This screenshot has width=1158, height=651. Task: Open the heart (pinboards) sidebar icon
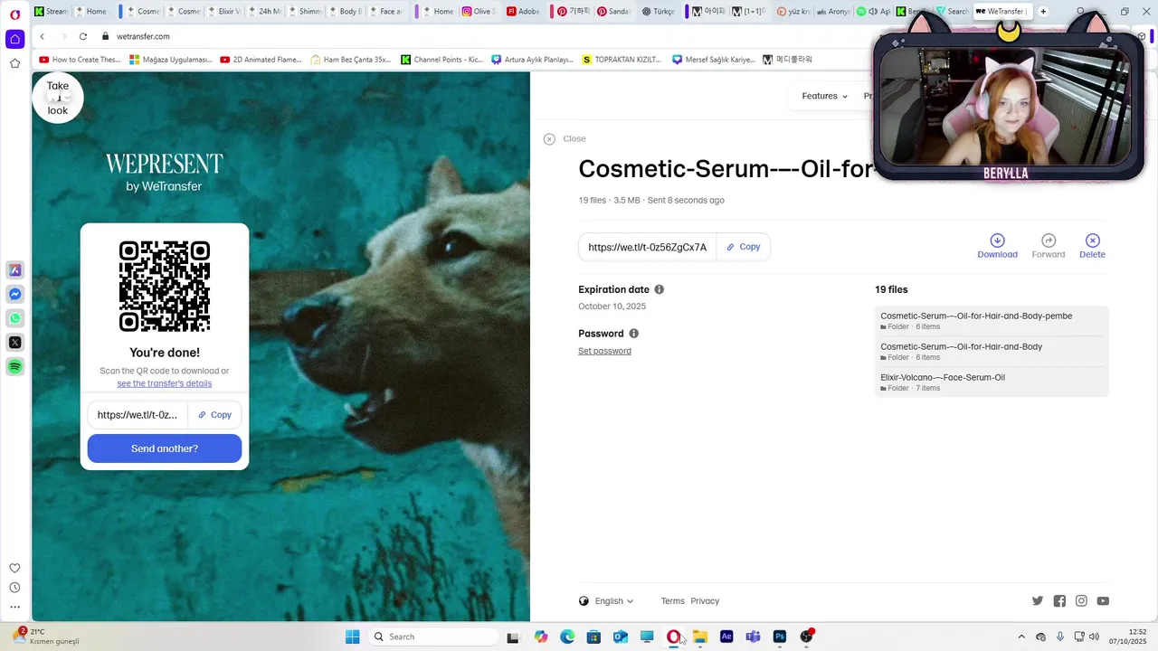point(15,569)
